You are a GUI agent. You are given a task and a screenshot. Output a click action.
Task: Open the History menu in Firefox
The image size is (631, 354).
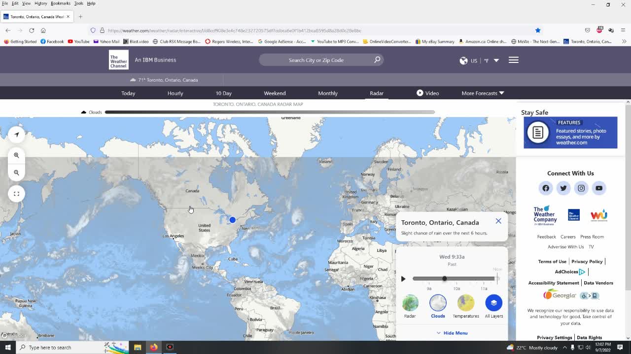coord(40,3)
